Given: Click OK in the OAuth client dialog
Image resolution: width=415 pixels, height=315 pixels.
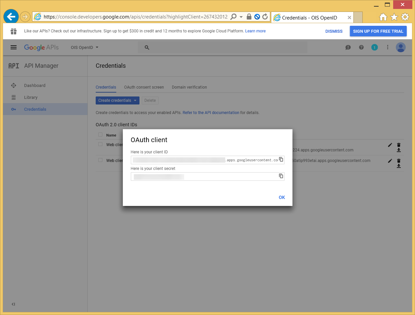Looking at the screenshot, I should 282,197.
